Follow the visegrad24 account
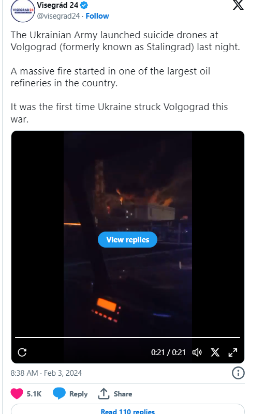 97,16
